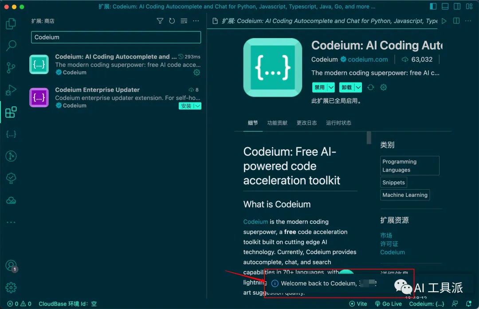
Task: Customize layout icon in title bar
Action: tap(469, 6)
